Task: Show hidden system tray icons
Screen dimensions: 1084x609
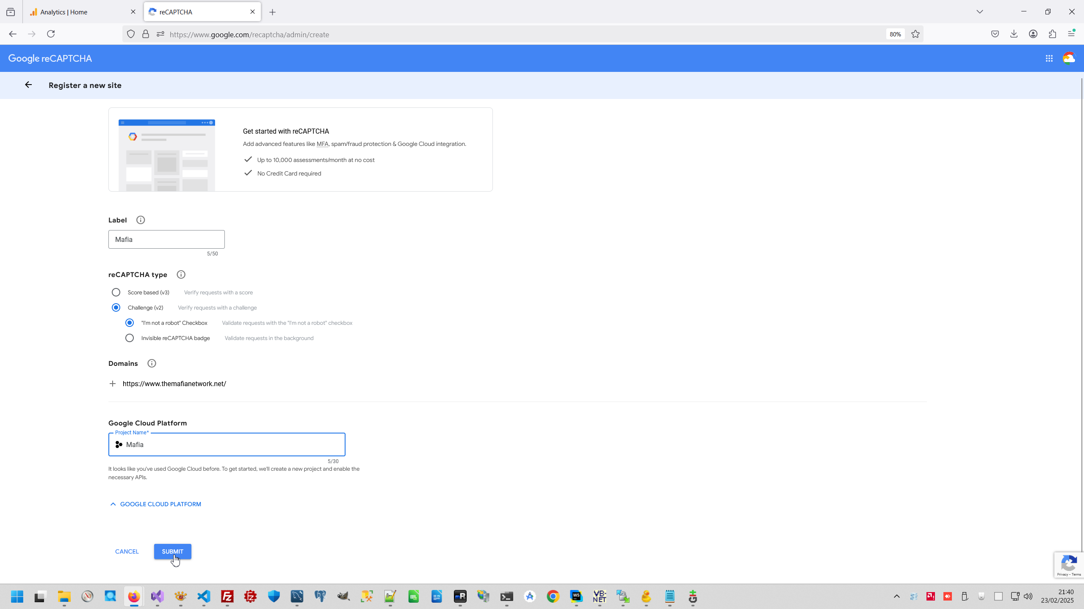Action: click(896, 596)
